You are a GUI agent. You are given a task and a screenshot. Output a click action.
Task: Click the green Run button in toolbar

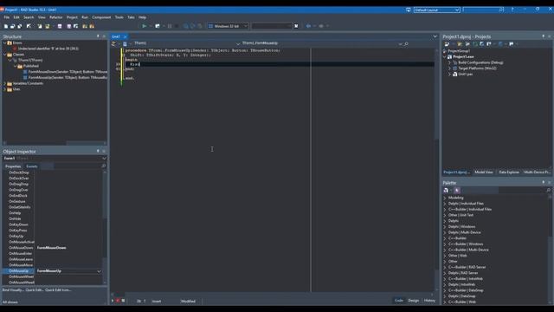pos(145,26)
